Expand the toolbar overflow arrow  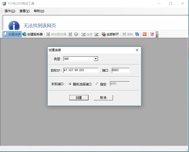[157, 34]
